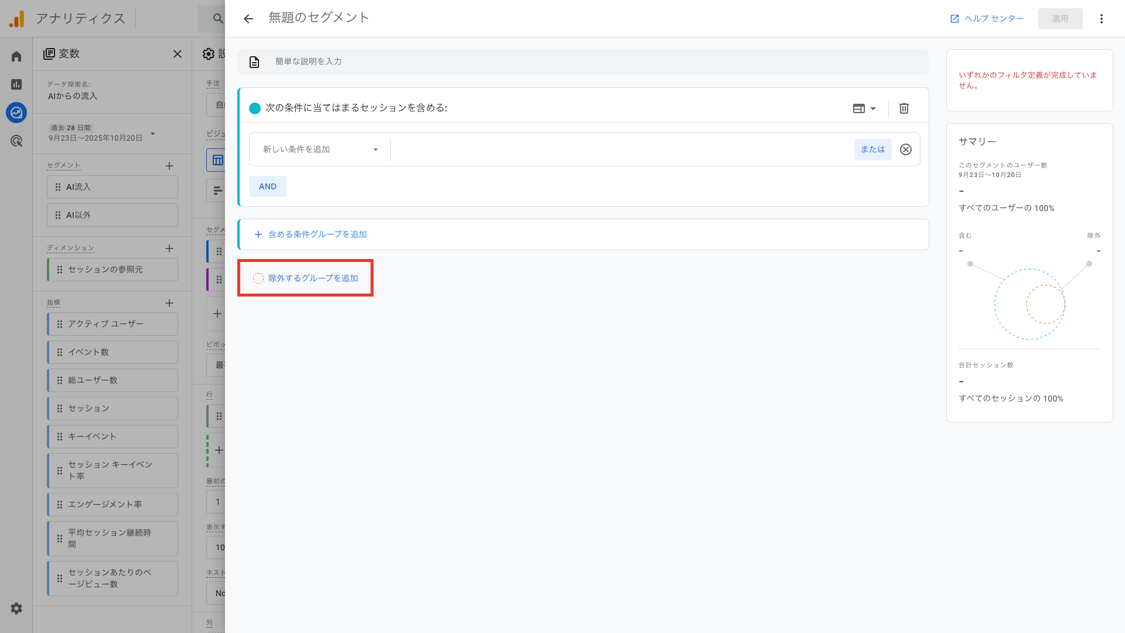1125x633 pixels.
Task: Select the Explore compass icon in the sidebar
Action: click(x=16, y=113)
